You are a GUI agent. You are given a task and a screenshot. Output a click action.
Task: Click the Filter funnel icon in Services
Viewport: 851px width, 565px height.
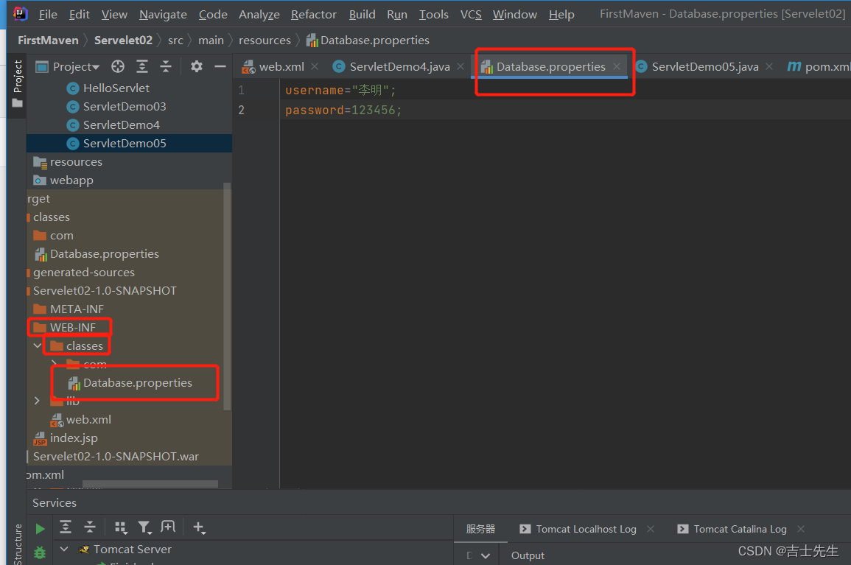click(144, 527)
